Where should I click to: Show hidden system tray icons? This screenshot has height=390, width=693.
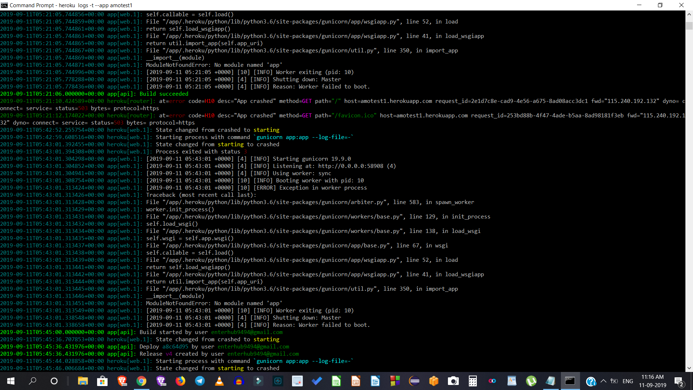[x=603, y=381]
